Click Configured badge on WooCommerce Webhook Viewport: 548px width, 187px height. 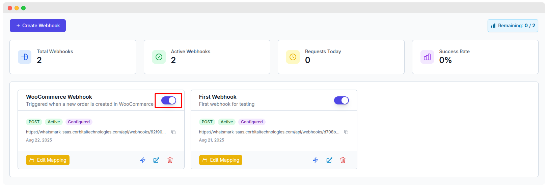(79, 122)
